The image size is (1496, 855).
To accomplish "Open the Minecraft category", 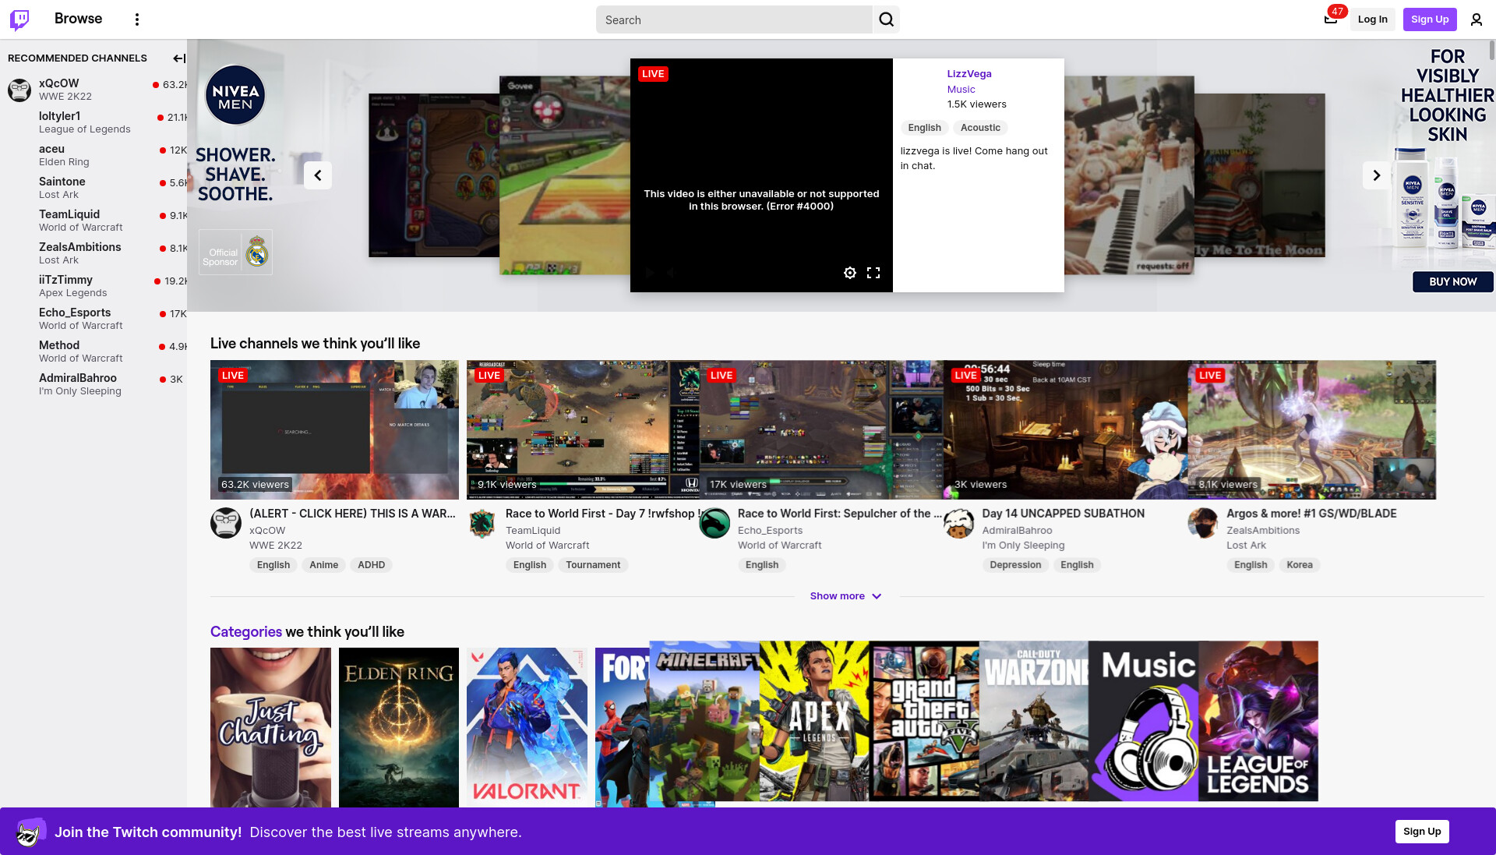I will (x=704, y=722).
